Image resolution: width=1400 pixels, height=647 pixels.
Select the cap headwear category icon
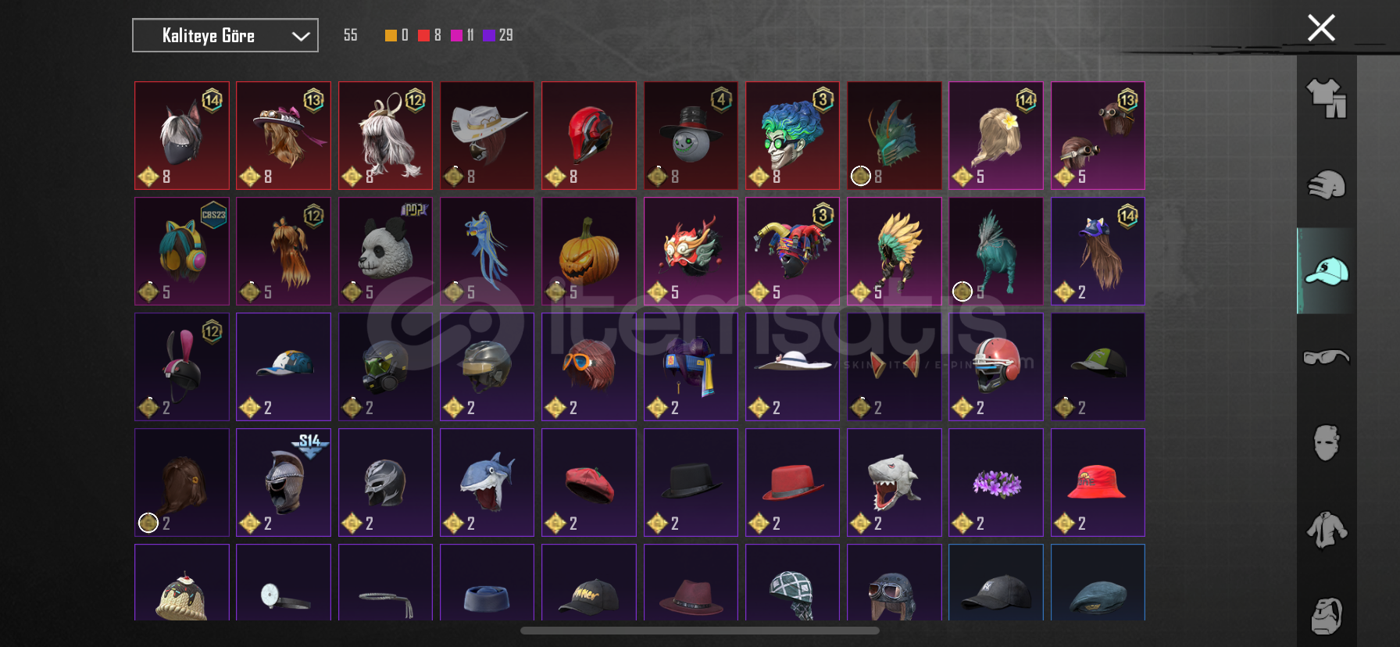tap(1327, 271)
